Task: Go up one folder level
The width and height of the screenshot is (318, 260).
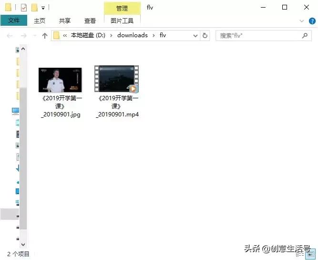Action: coord(45,36)
